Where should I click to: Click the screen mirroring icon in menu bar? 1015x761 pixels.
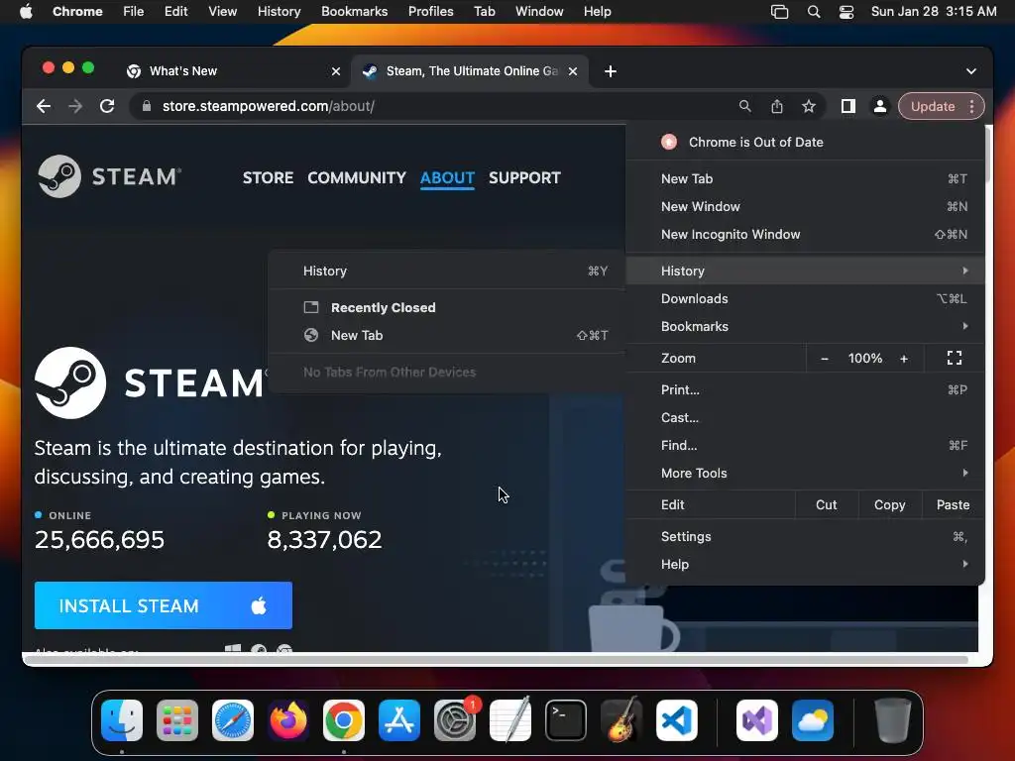coord(779,12)
